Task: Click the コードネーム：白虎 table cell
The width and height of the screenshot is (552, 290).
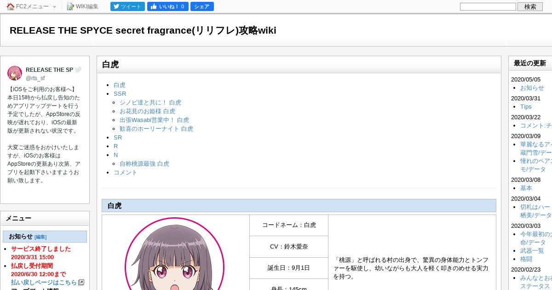Action: pyautogui.click(x=289, y=225)
